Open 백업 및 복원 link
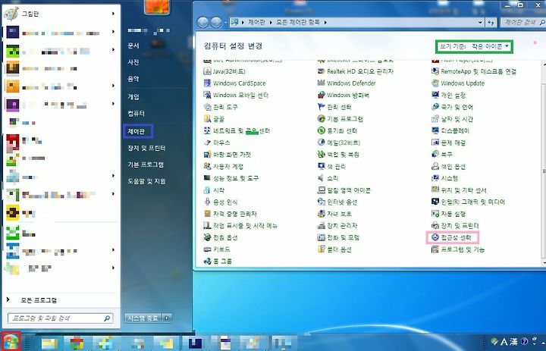Image resolution: width=546 pixels, height=351 pixels. [x=343, y=154]
